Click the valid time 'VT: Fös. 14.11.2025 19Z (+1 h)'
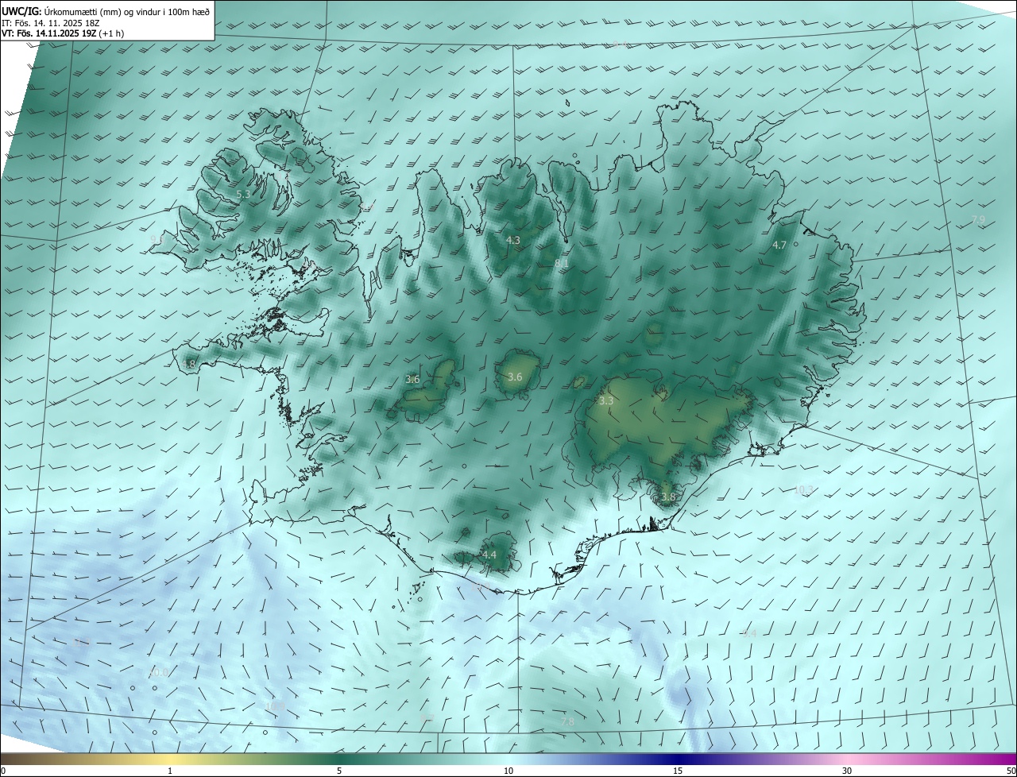This screenshot has height=777, width=1017. (x=63, y=33)
